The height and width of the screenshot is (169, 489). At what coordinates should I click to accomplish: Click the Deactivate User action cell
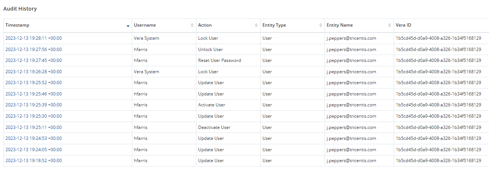[x=214, y=127]
